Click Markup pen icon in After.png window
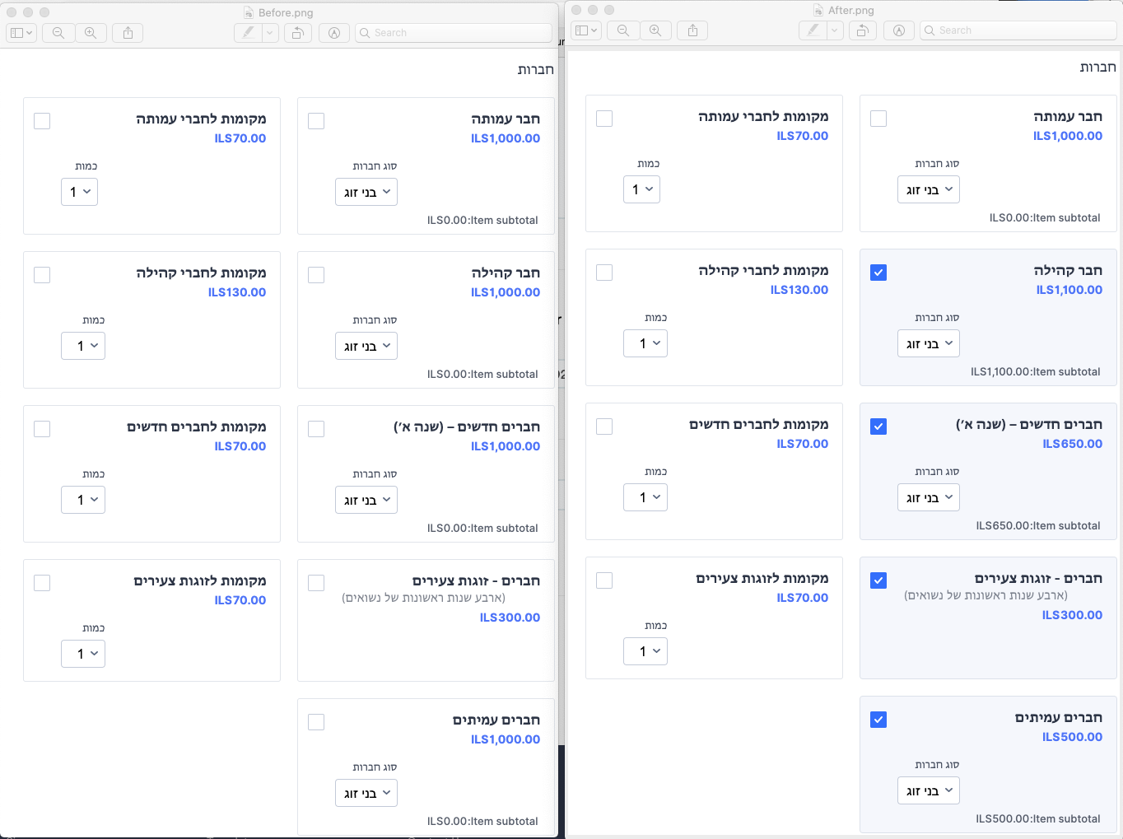This screenshot has width=1123, height=839. tap(813, 30)
